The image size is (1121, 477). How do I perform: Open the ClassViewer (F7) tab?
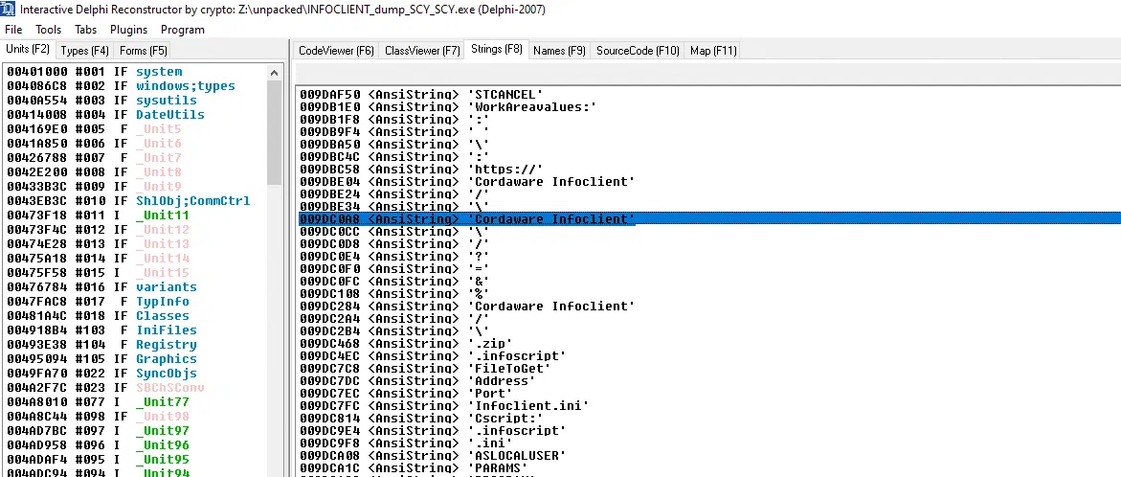422,51
